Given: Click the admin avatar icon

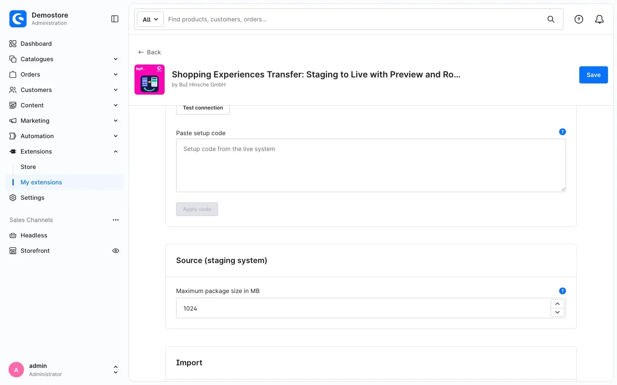Looking at the screenshot, I should tap(16, 370).
